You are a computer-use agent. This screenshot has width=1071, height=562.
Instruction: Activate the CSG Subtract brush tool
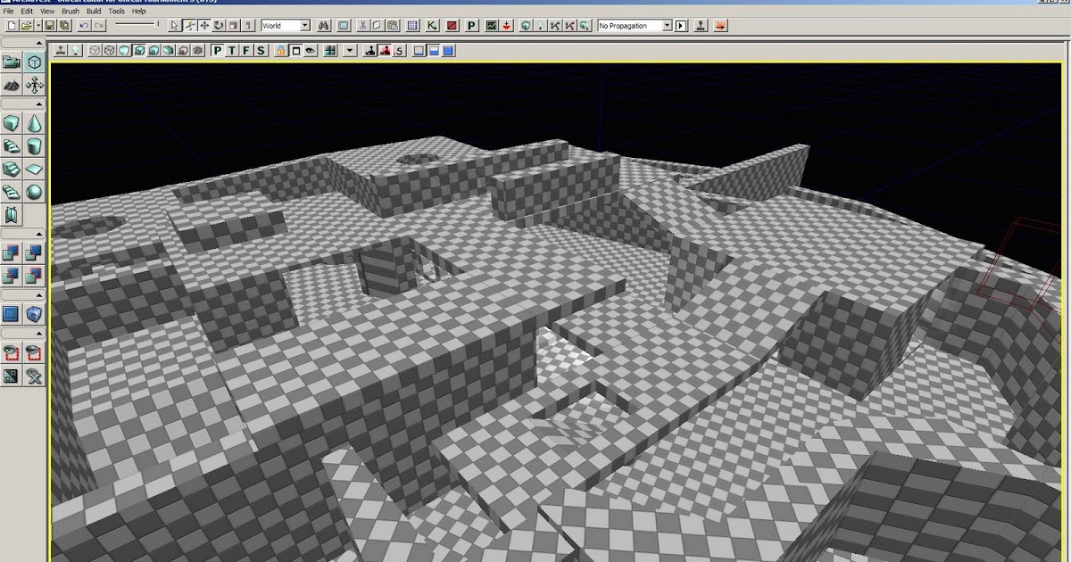[32, 253]
